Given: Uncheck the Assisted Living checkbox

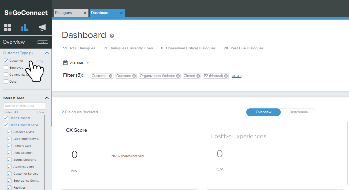Looking at the screenshot, I should tap(9, 132).
